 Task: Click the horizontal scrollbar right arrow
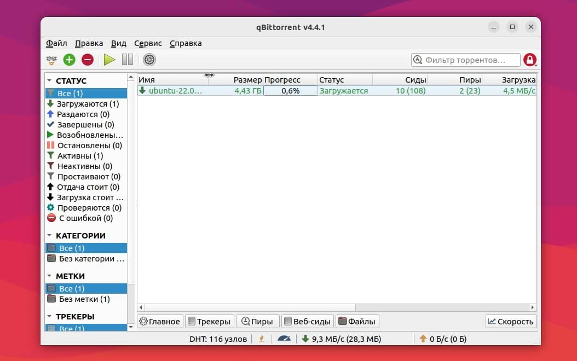[533, 307]
